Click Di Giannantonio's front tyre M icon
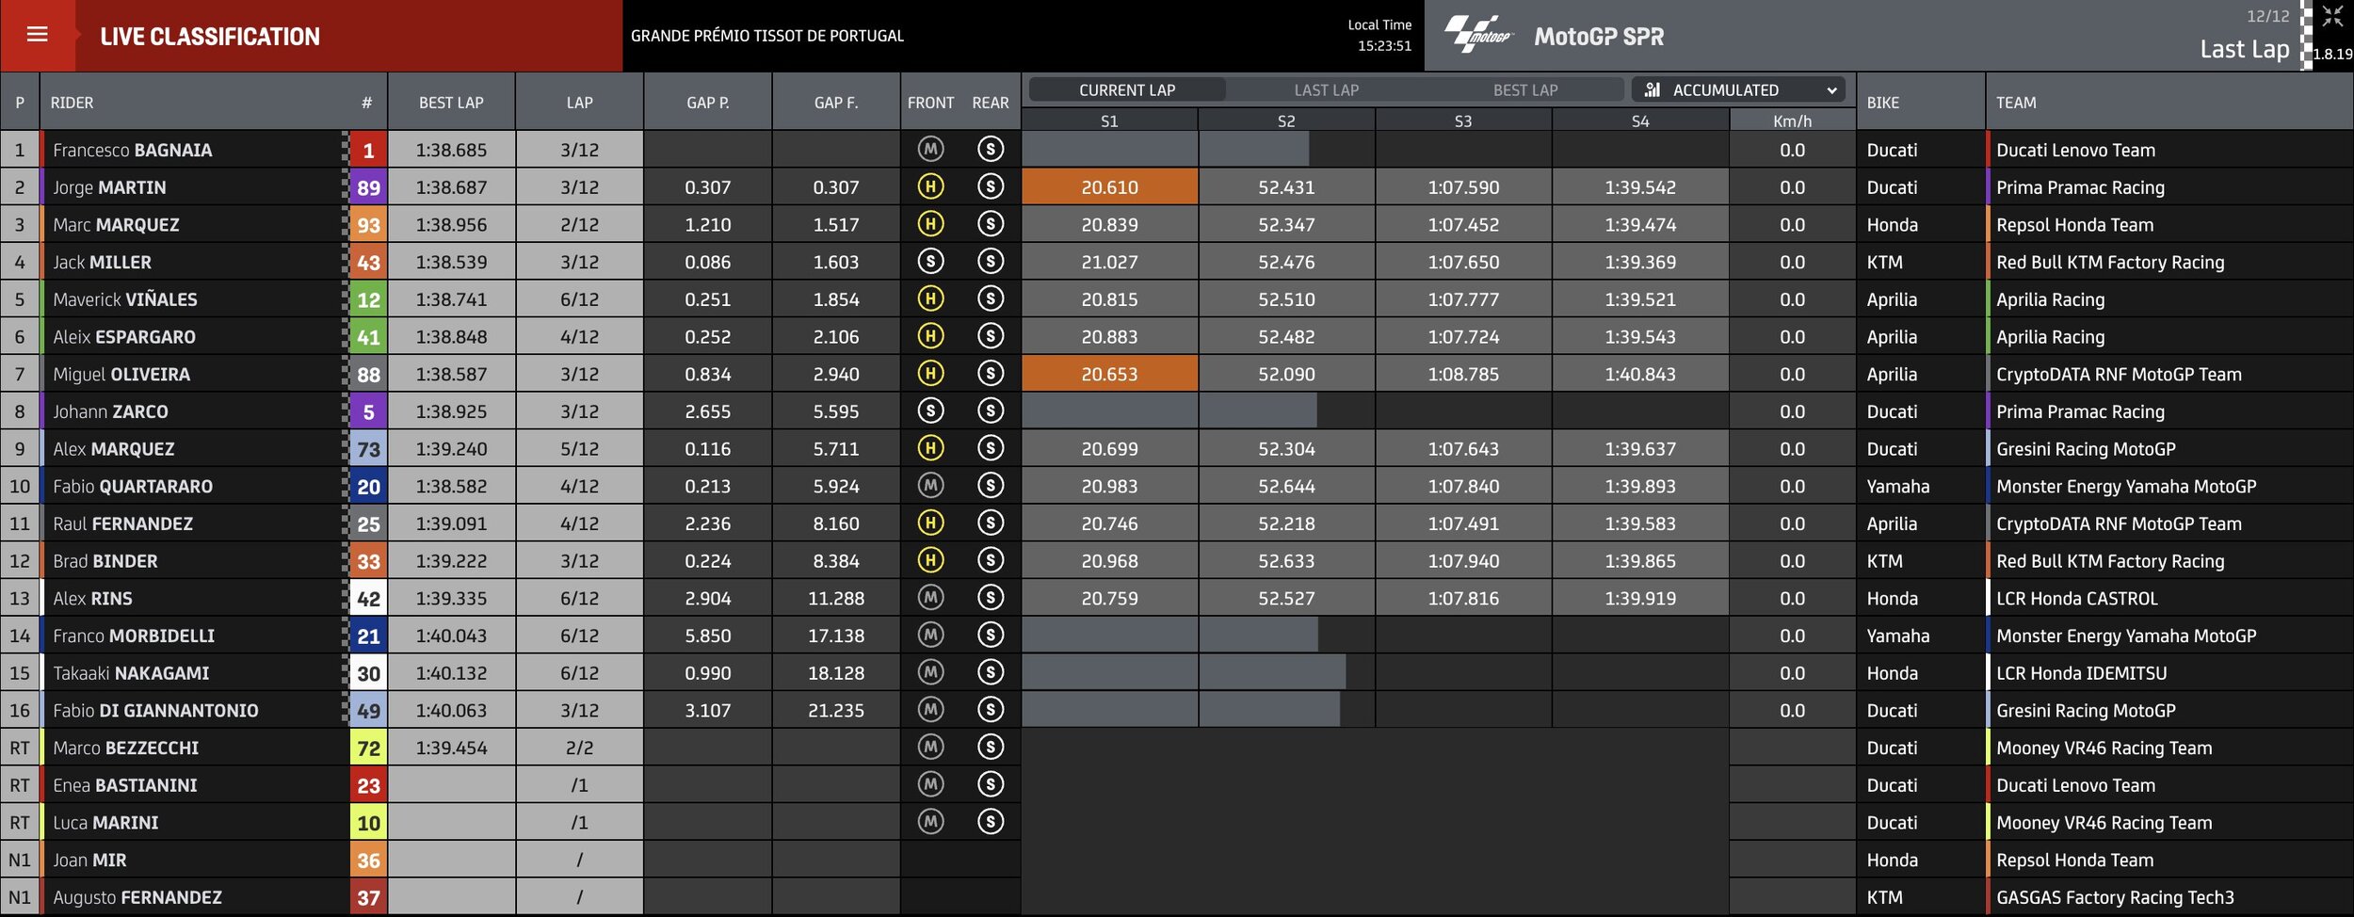Viewport: 2354px width, 917px height. click(930, 710)
